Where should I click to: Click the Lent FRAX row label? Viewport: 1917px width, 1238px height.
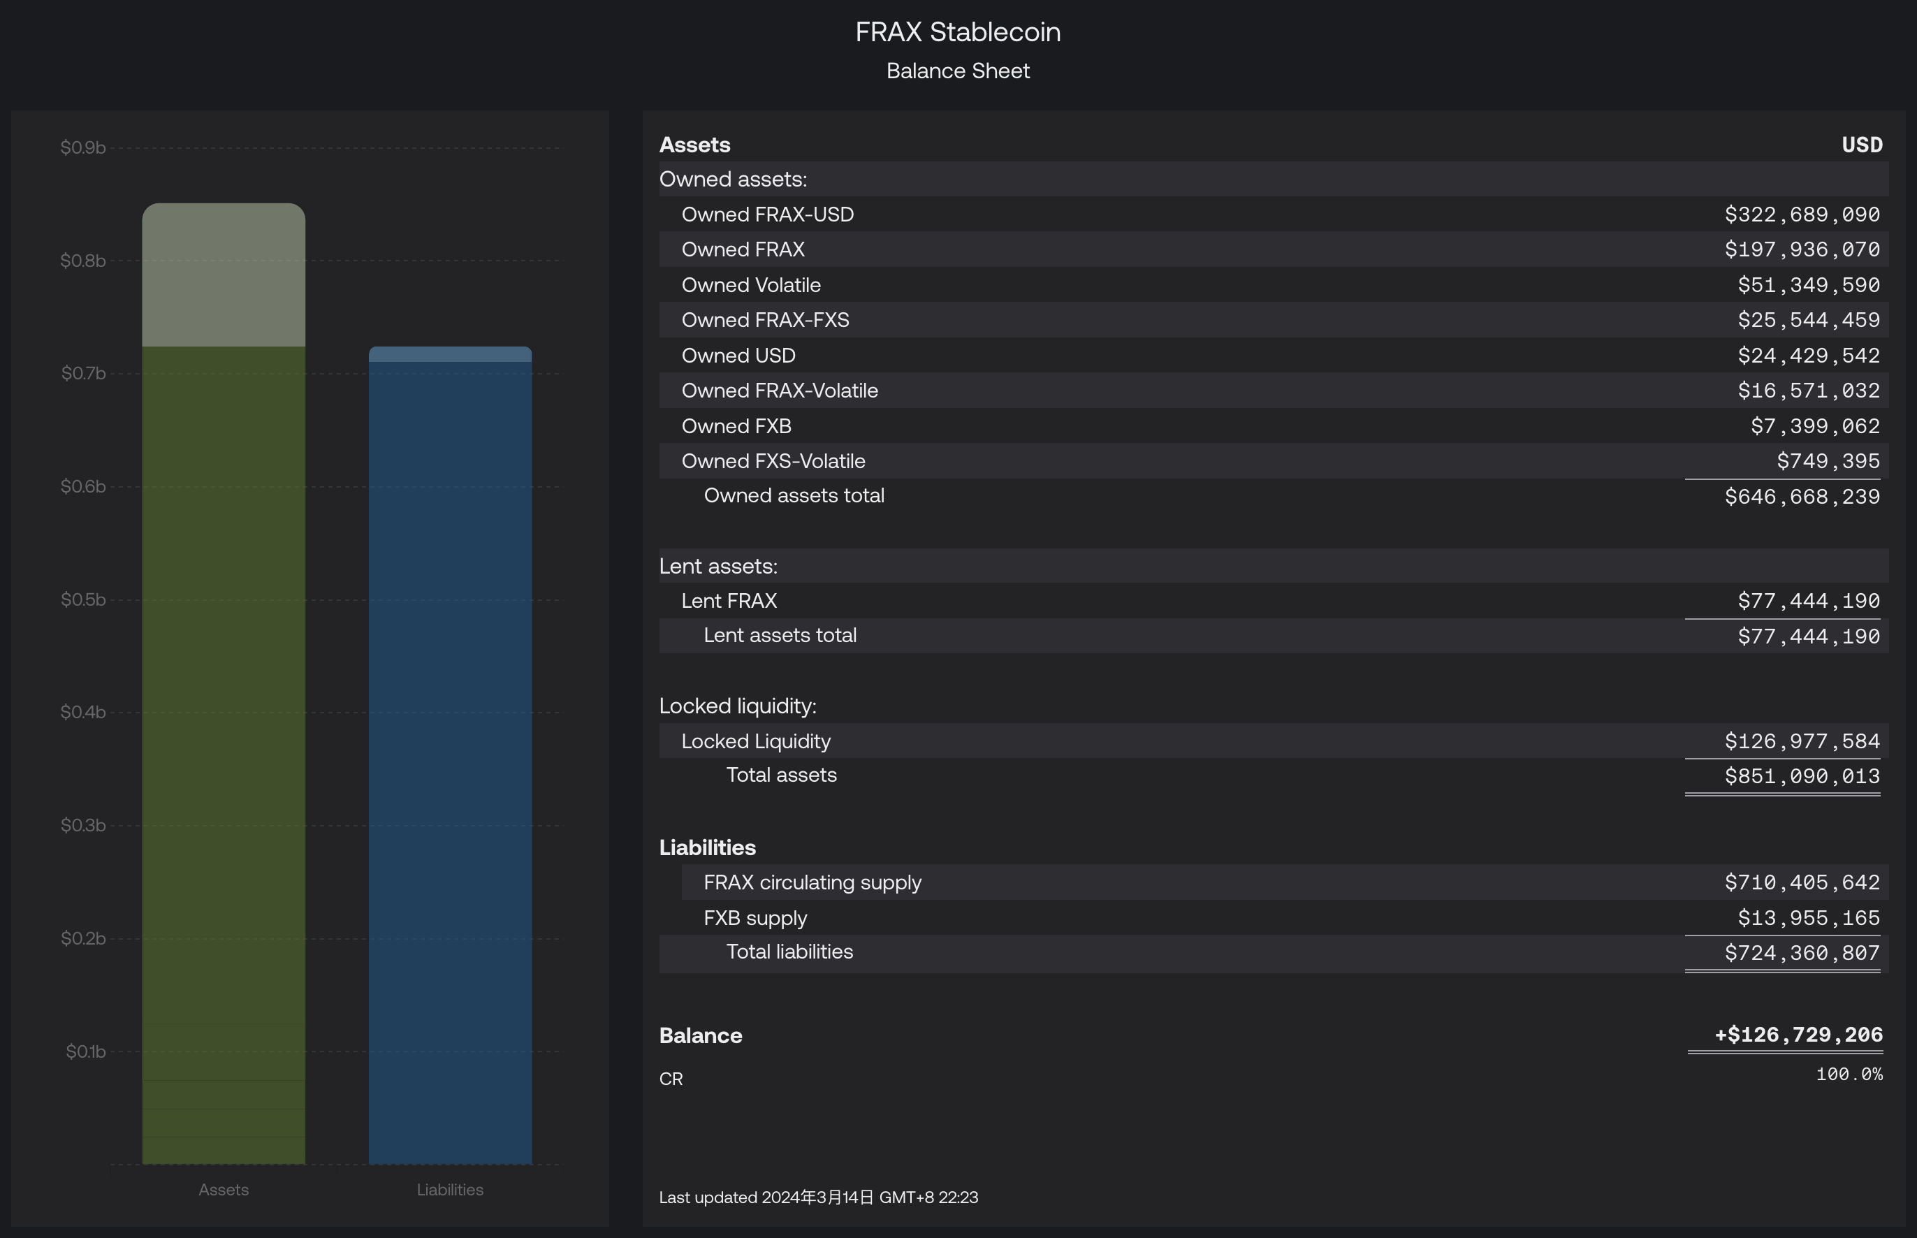pos(729,602)
